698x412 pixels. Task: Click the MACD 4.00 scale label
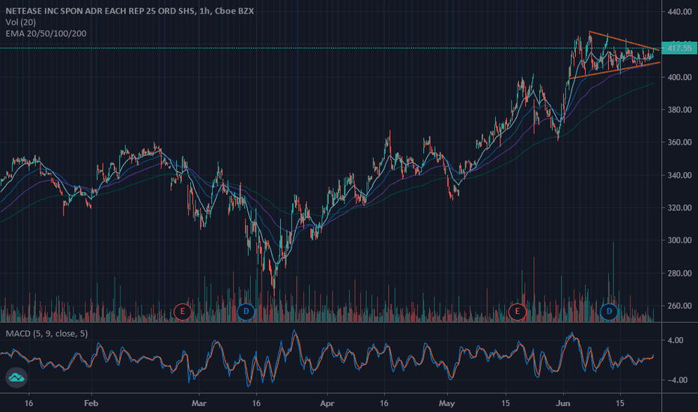pyautogui.click(x=676, y=340)
